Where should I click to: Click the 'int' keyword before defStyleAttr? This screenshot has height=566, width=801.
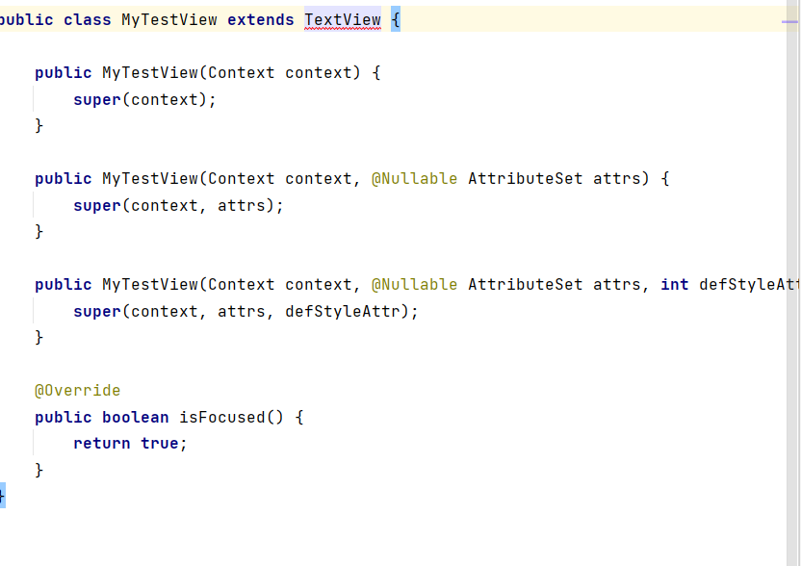pos(674,285)
